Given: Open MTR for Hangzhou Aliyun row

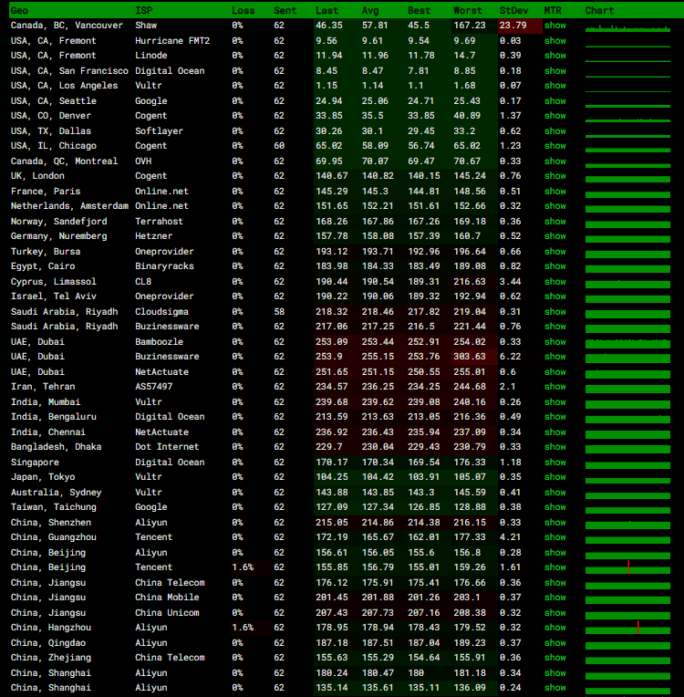Looking at the screenshot, I should coord(555,628).
